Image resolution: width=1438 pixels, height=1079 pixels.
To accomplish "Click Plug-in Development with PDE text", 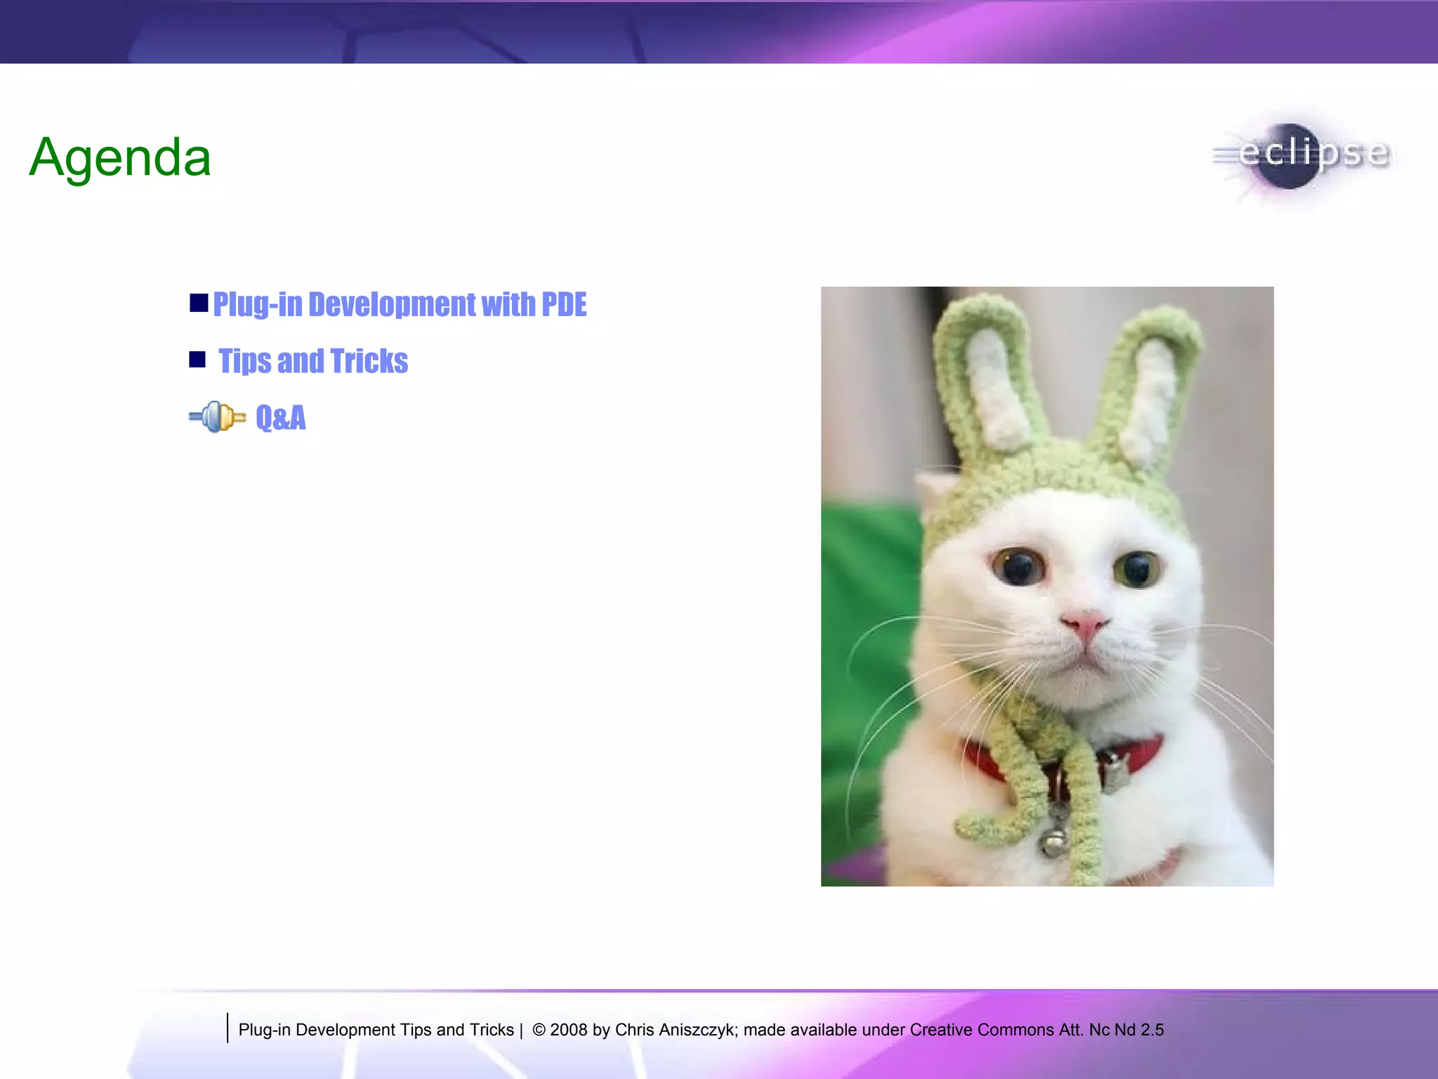I will [400, 305].
